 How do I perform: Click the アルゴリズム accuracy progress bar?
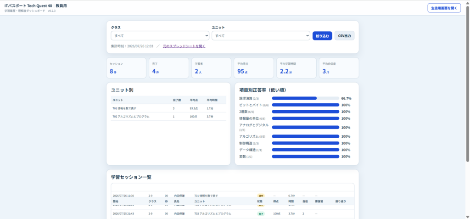pyautogui.click(x=305, y=136)
